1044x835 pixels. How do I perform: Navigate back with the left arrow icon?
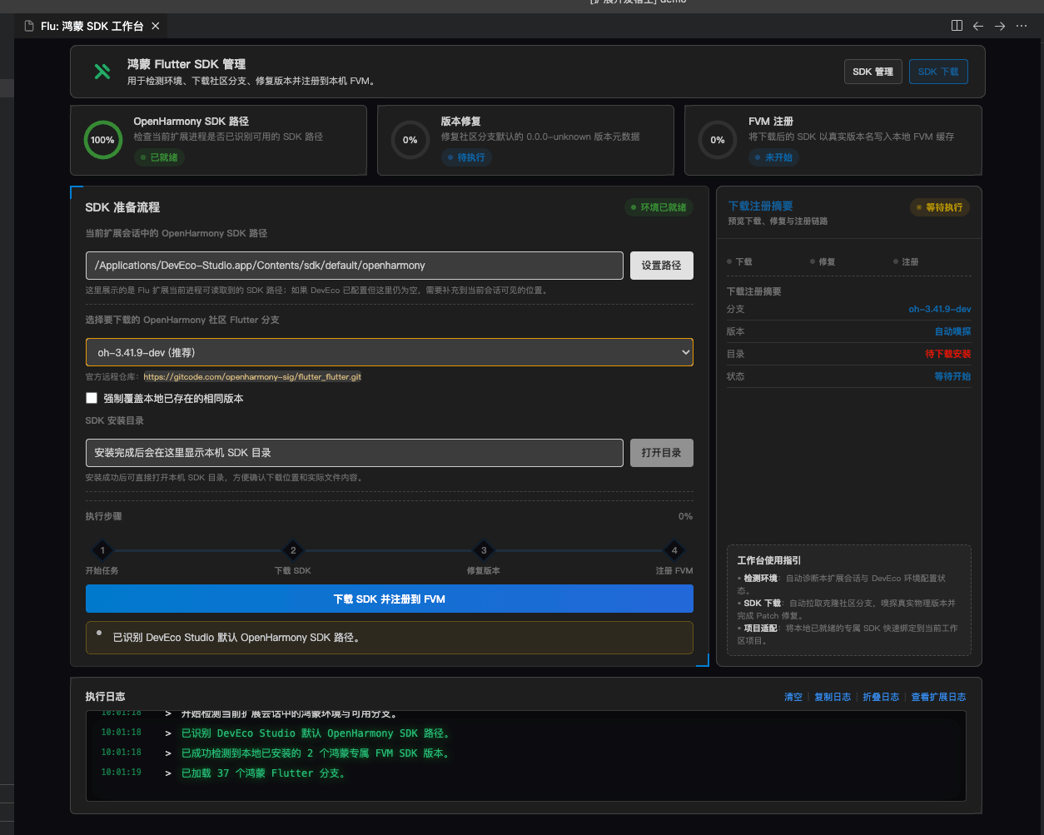(x=978, y=26)
